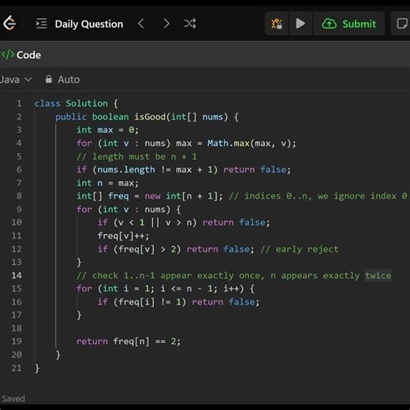
Task: Click 'nums.length != max + 1' condition
Action: [155, 170]
